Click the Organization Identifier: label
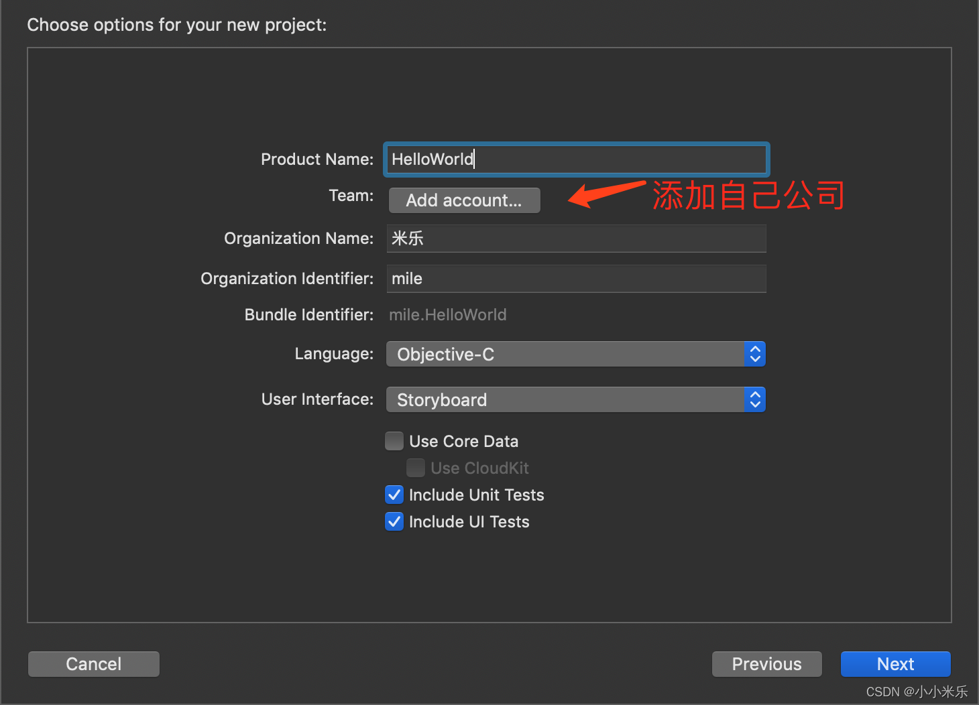 pyautogui.click(x=287, y=279)
